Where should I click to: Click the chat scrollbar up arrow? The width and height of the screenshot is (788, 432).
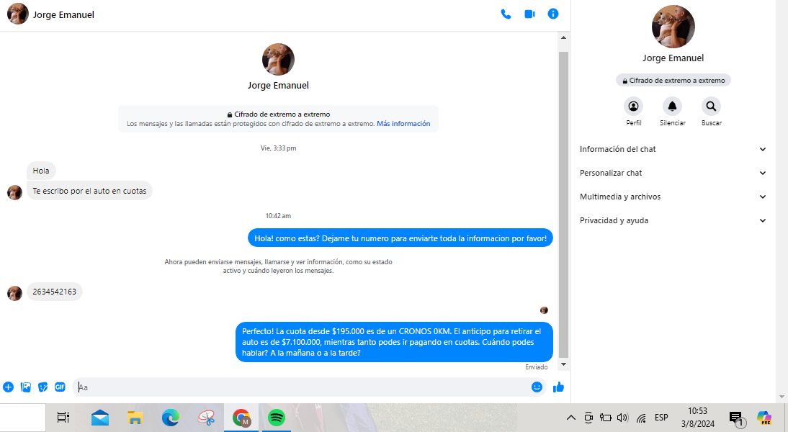pos(563,37)
